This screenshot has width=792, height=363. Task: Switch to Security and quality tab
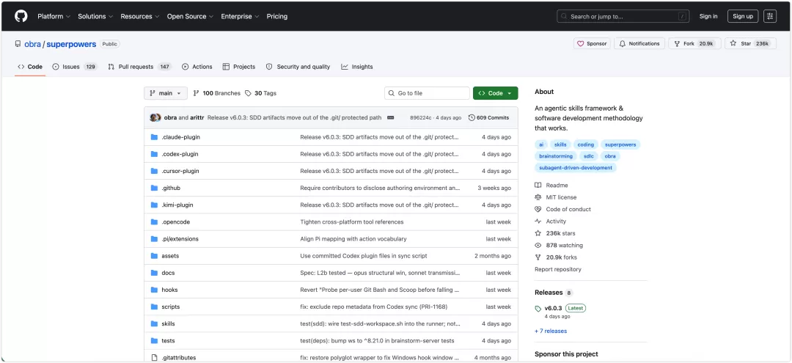298,67
